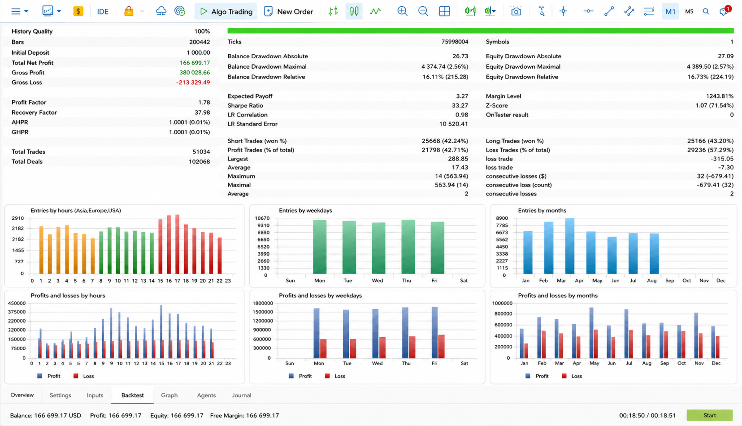Select the crosshair cursor tool
The image size is (742, 426).
(x=563, y=11)
